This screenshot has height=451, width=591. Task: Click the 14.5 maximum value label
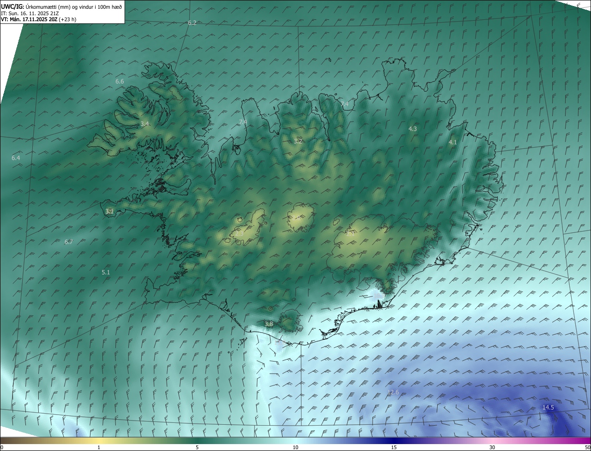tap(548, 407)
